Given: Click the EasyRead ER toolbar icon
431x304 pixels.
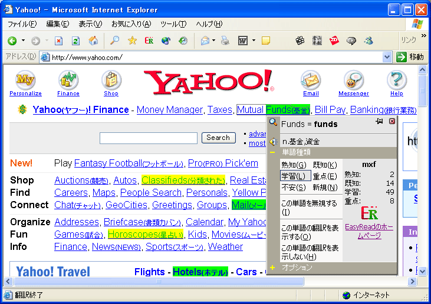Looking at the screenshot, I should (149, 41).
